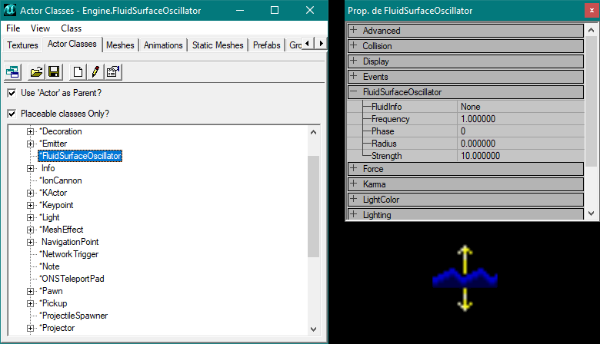Maximize the Actor Classes window

point(275,10)
